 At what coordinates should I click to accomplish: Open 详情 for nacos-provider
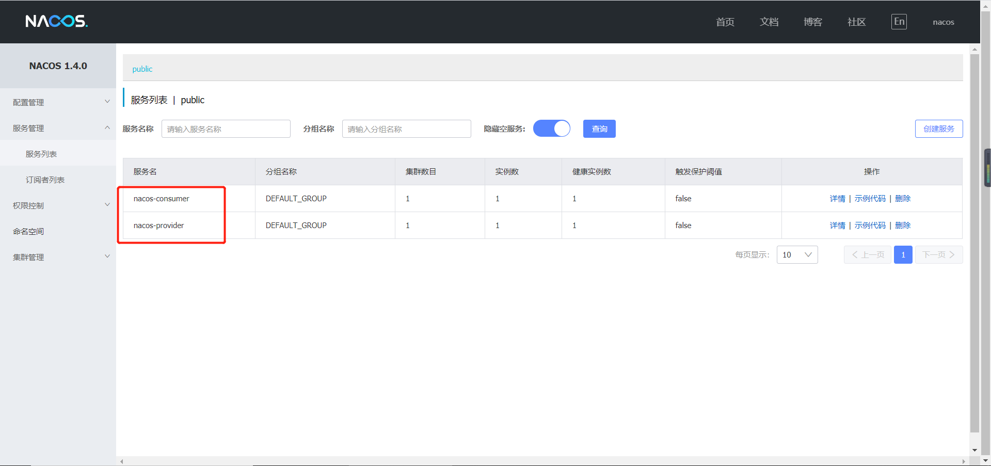[x=838, y=226]
